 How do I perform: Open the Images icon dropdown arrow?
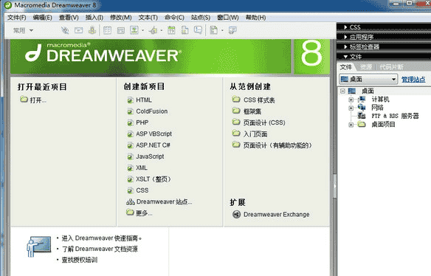(142, 30)
